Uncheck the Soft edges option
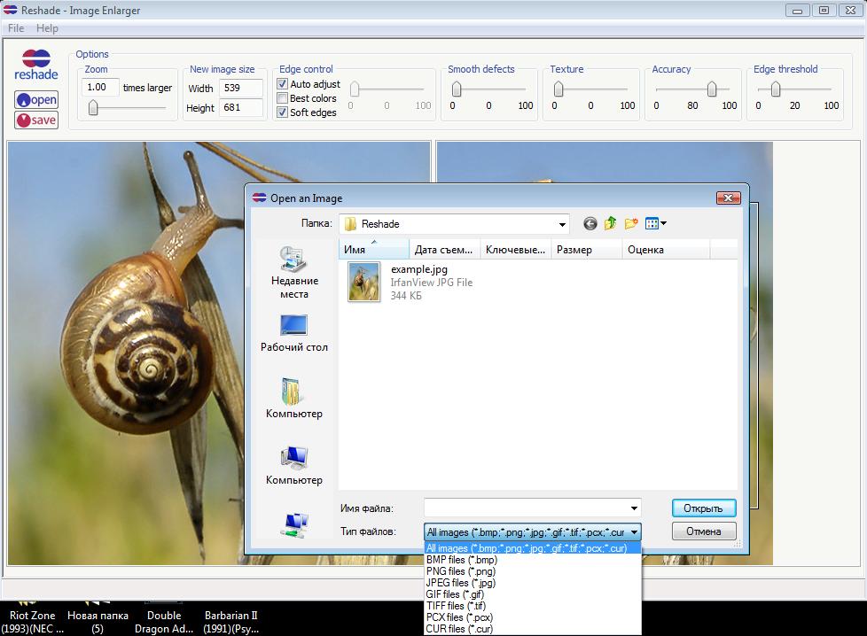867x636 pixels. click(x=283, y=112)
